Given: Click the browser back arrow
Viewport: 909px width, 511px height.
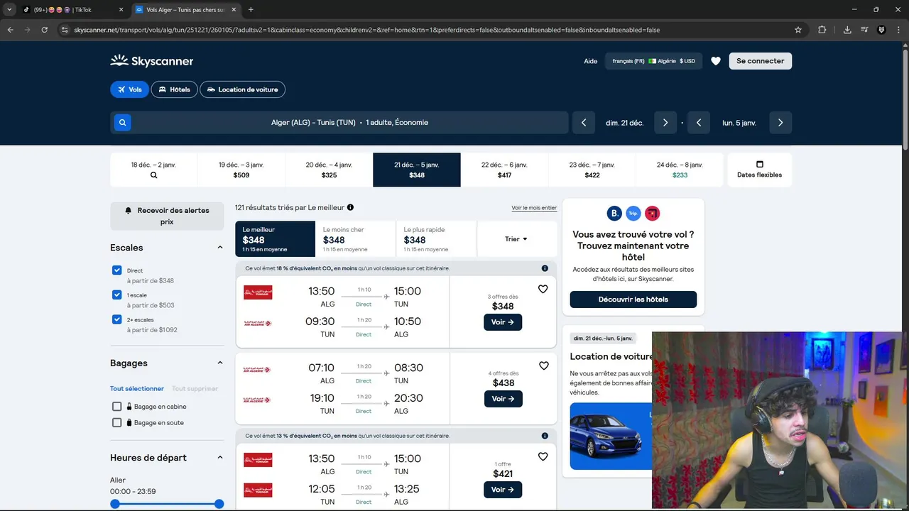Looking at the screenshot, I should 10,30.
